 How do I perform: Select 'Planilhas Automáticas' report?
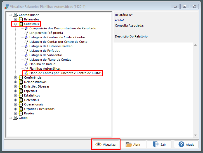[45, 69]
